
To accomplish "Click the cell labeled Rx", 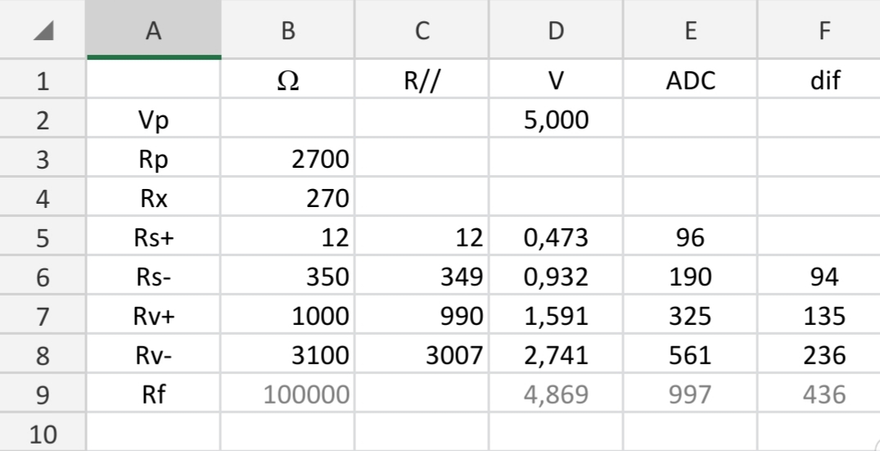I will click(x=154, y=197).
